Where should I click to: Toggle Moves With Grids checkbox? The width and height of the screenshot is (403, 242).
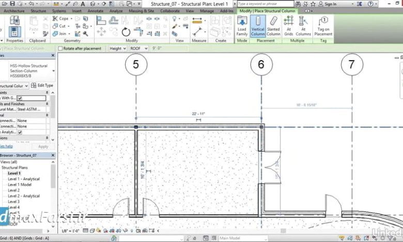click(x=20, y=98)
